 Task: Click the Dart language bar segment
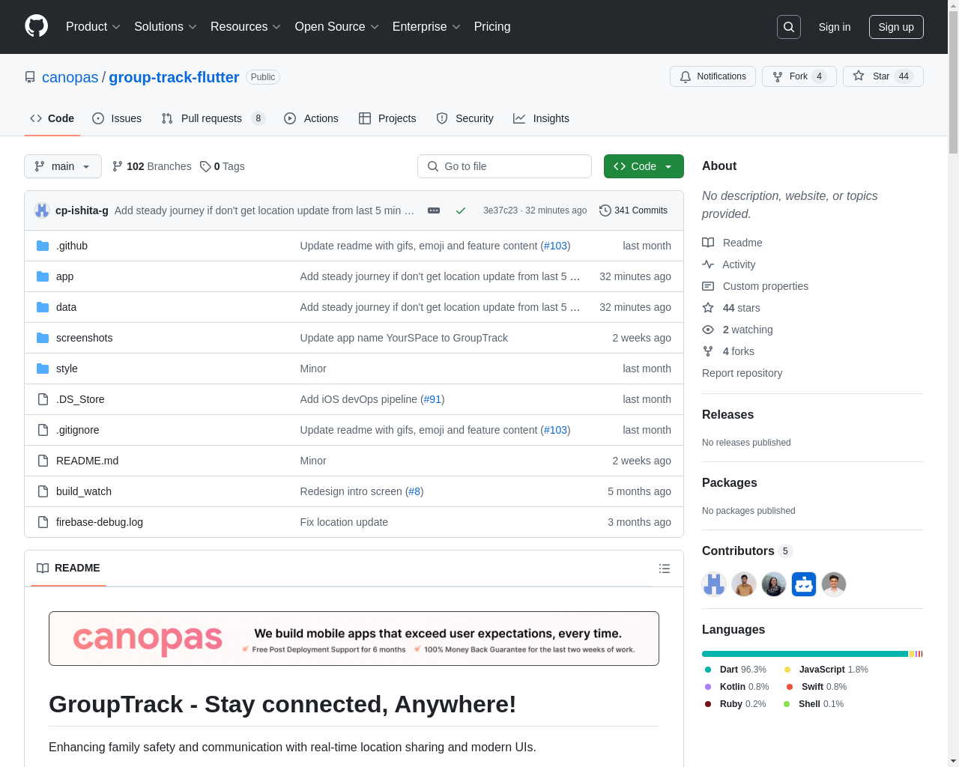805,654
